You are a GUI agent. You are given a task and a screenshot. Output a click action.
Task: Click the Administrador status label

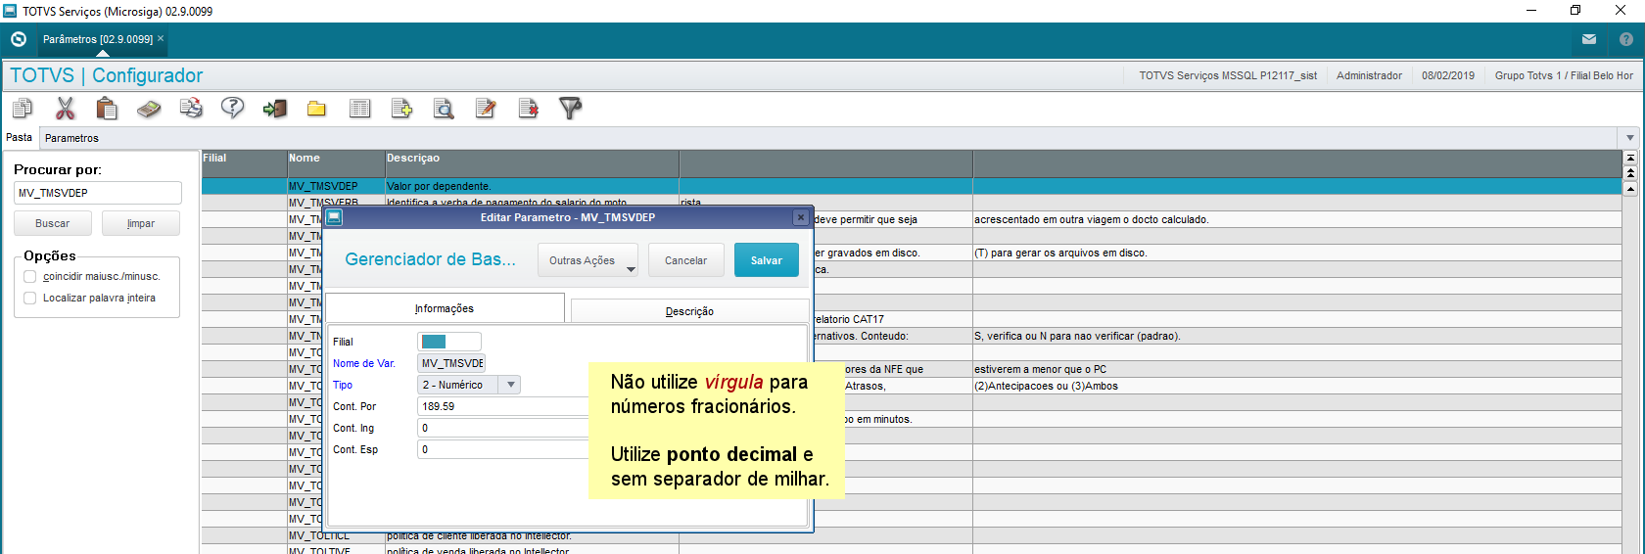click(x=1369, y=75)
